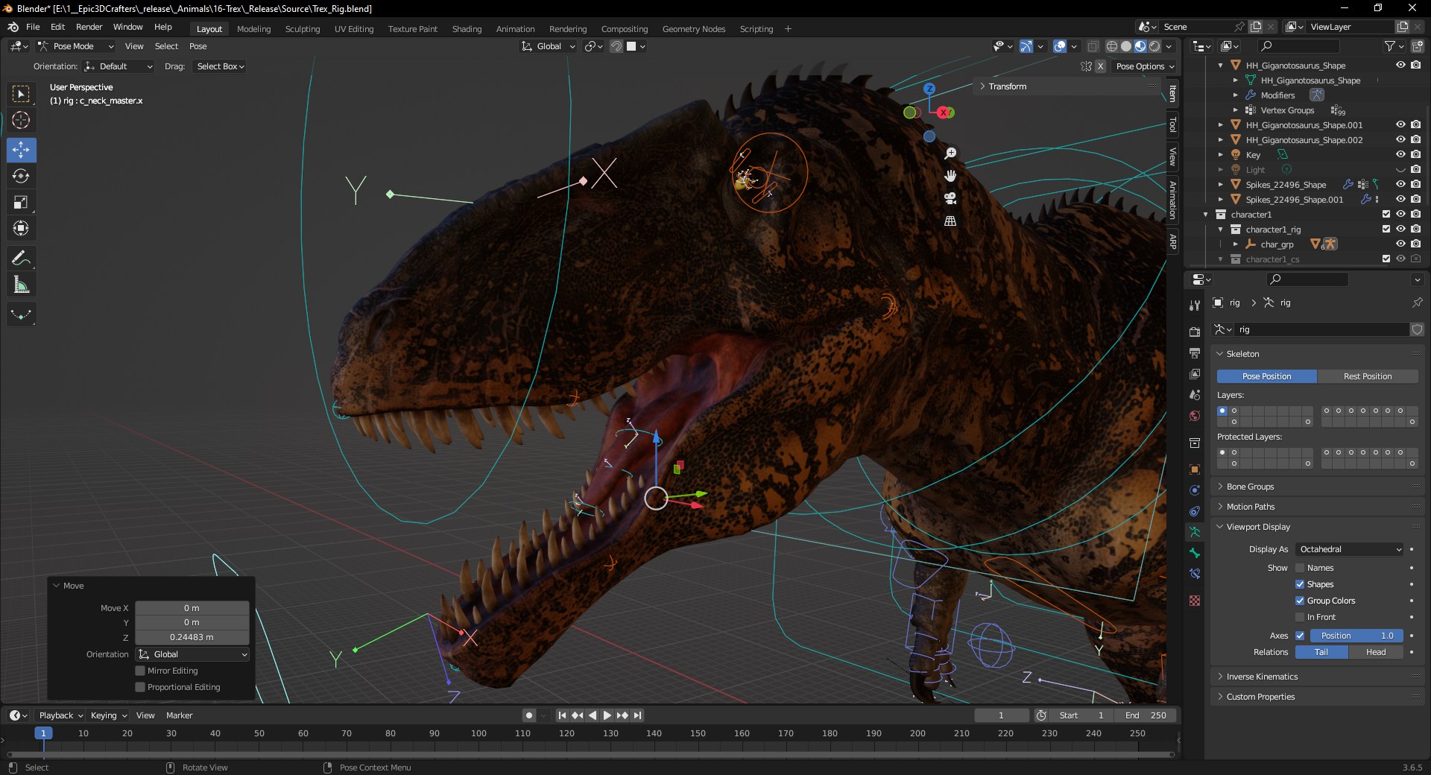Open the Pose menu

coord(198,46)
